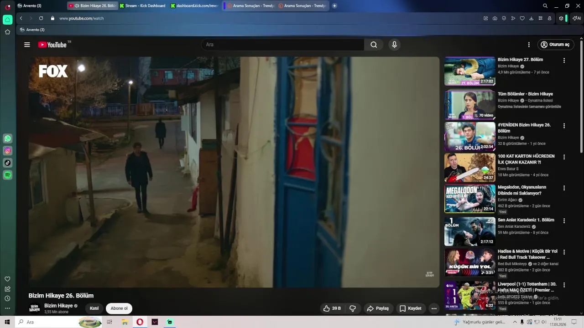Image resolution: width=584 pixels, height=328 pixels.
Task: Open Megalodon Okyanusların Dibinde video title
Action: (522, 190)
